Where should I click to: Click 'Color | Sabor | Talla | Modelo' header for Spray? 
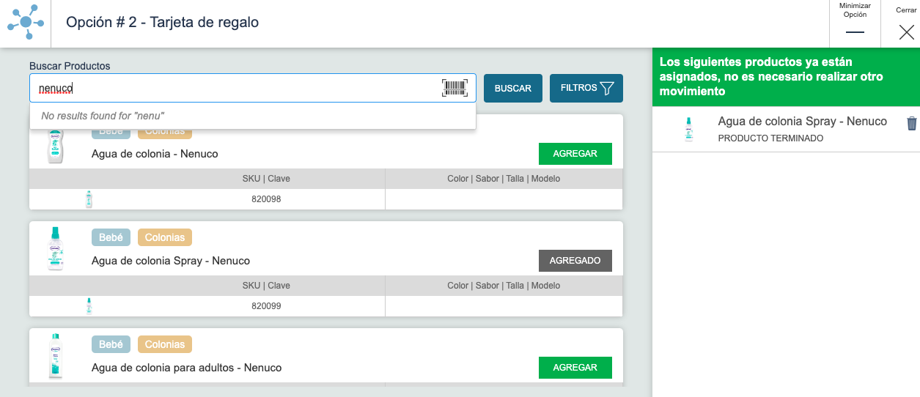(x=504, y=286)
